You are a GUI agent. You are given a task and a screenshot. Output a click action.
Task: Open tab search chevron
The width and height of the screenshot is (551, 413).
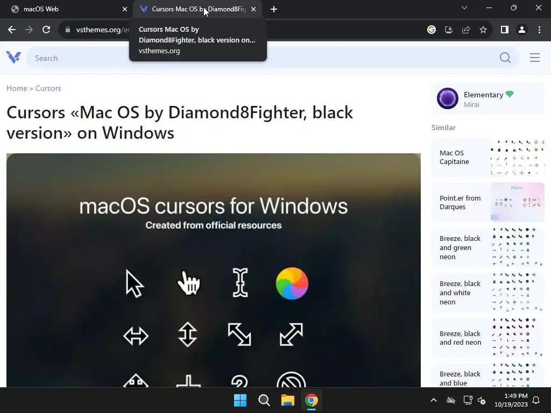(x=464, y=8)
